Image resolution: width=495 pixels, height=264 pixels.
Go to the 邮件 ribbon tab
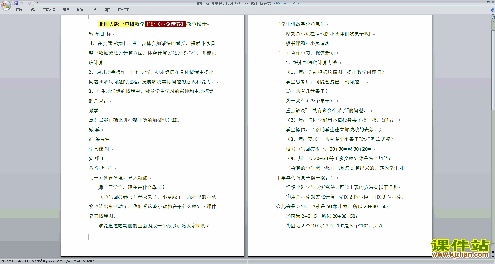(x=80, y=10)
